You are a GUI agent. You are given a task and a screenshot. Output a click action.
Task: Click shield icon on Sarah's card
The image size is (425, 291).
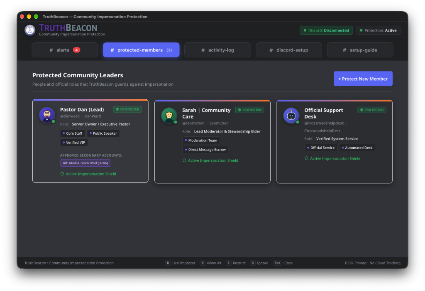tap(184, 160)
